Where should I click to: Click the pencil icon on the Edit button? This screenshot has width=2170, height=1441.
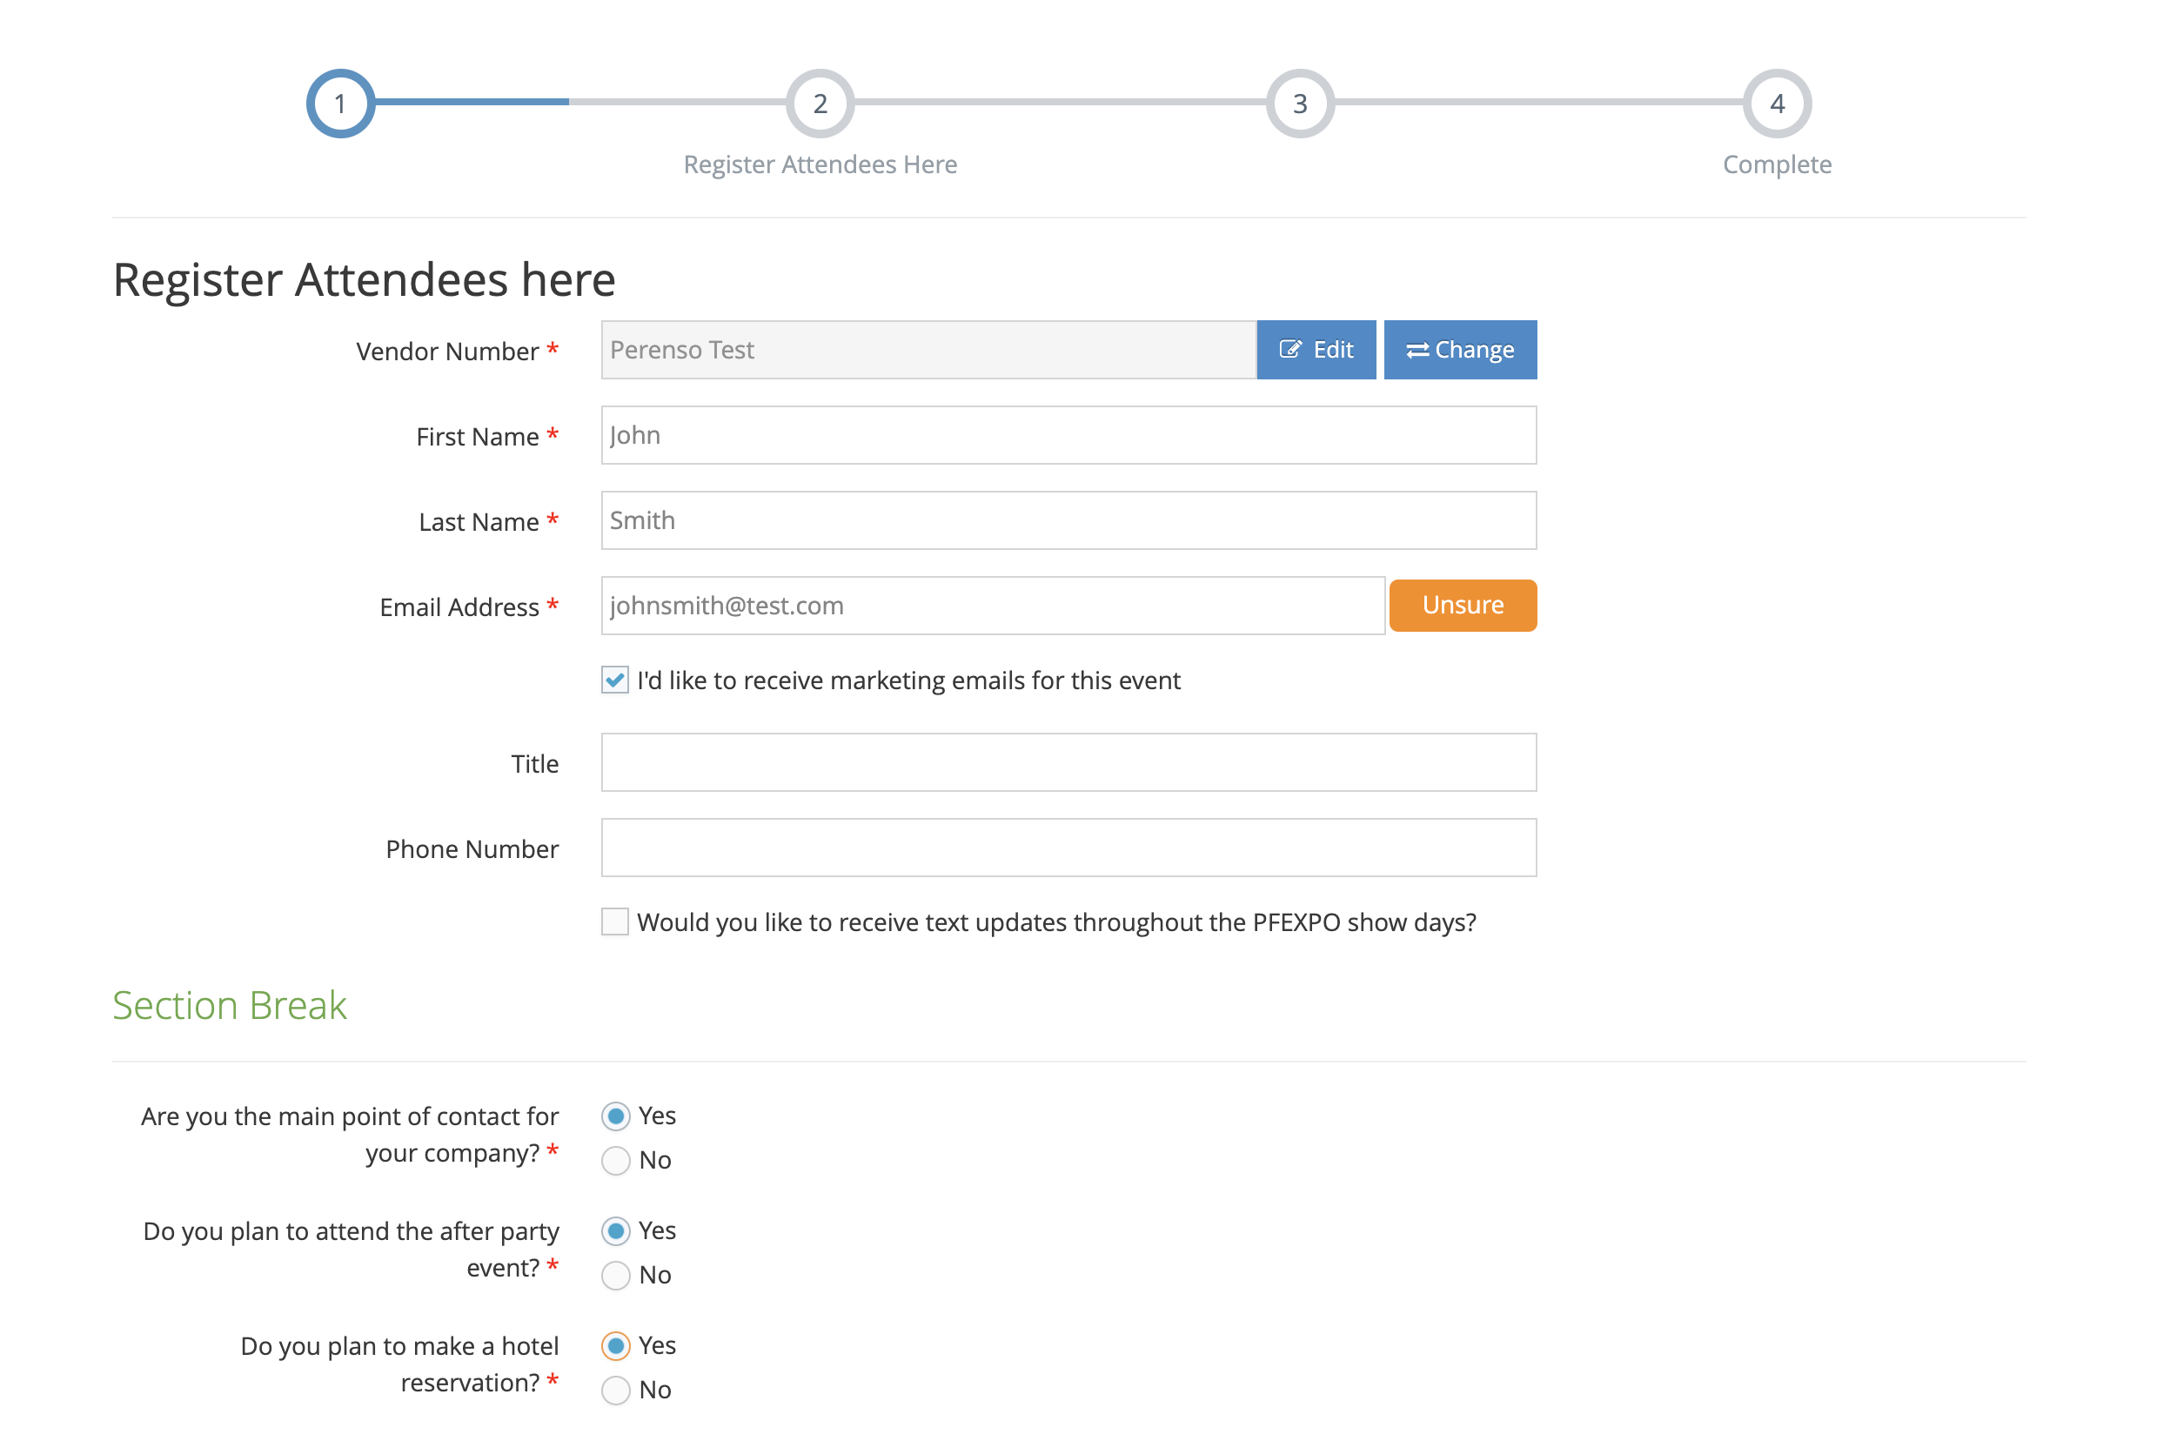pos(1292,349)
